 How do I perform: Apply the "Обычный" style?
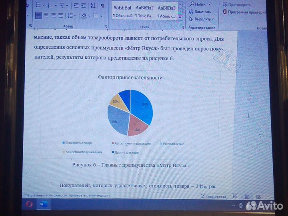(x=122, y=12)
